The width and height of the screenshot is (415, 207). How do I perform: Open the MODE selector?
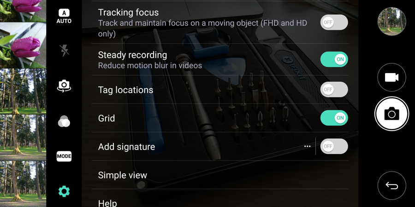64,156
